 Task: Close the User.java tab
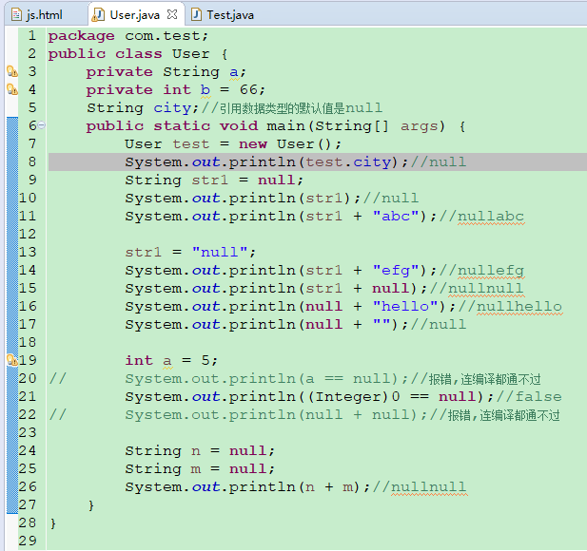click(172, 14)
